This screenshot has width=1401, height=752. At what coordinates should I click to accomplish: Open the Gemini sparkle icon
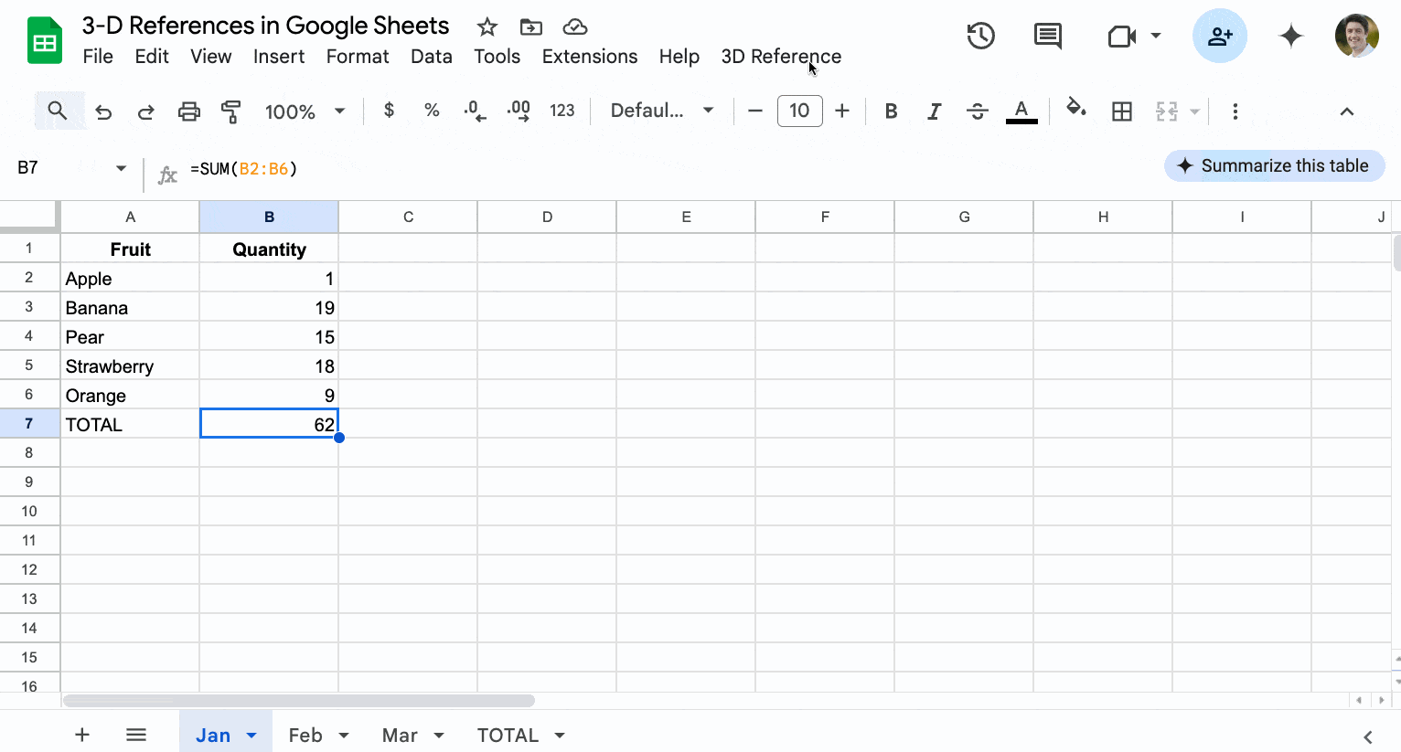coord(1290,37)
